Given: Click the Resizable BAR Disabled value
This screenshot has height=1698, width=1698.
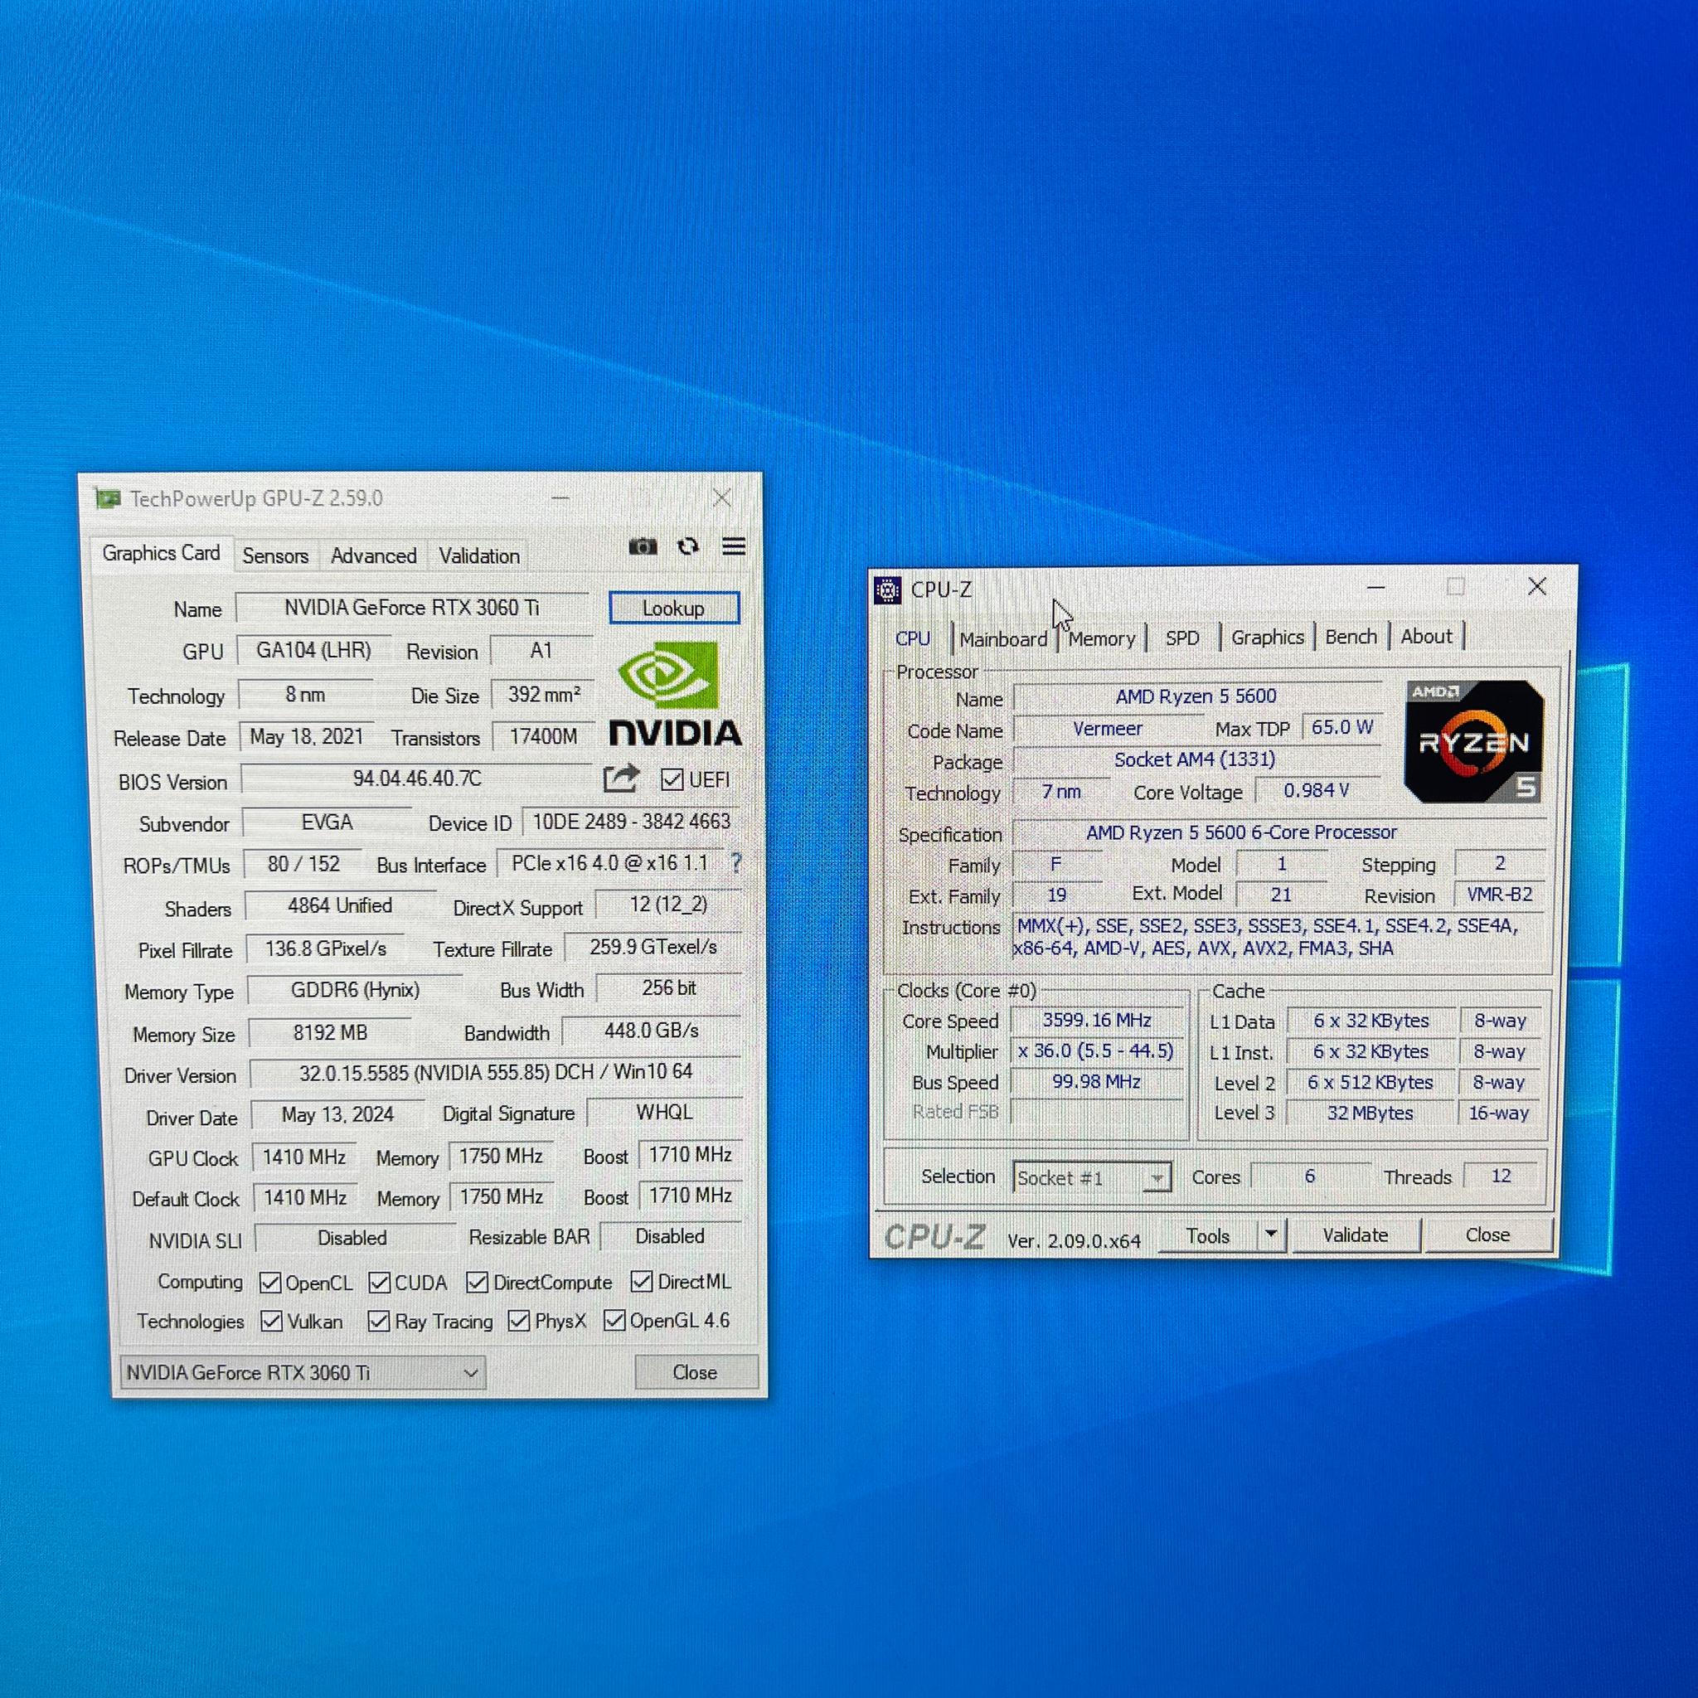Looking at the screenshot, I should click(x=670, y=1236).
